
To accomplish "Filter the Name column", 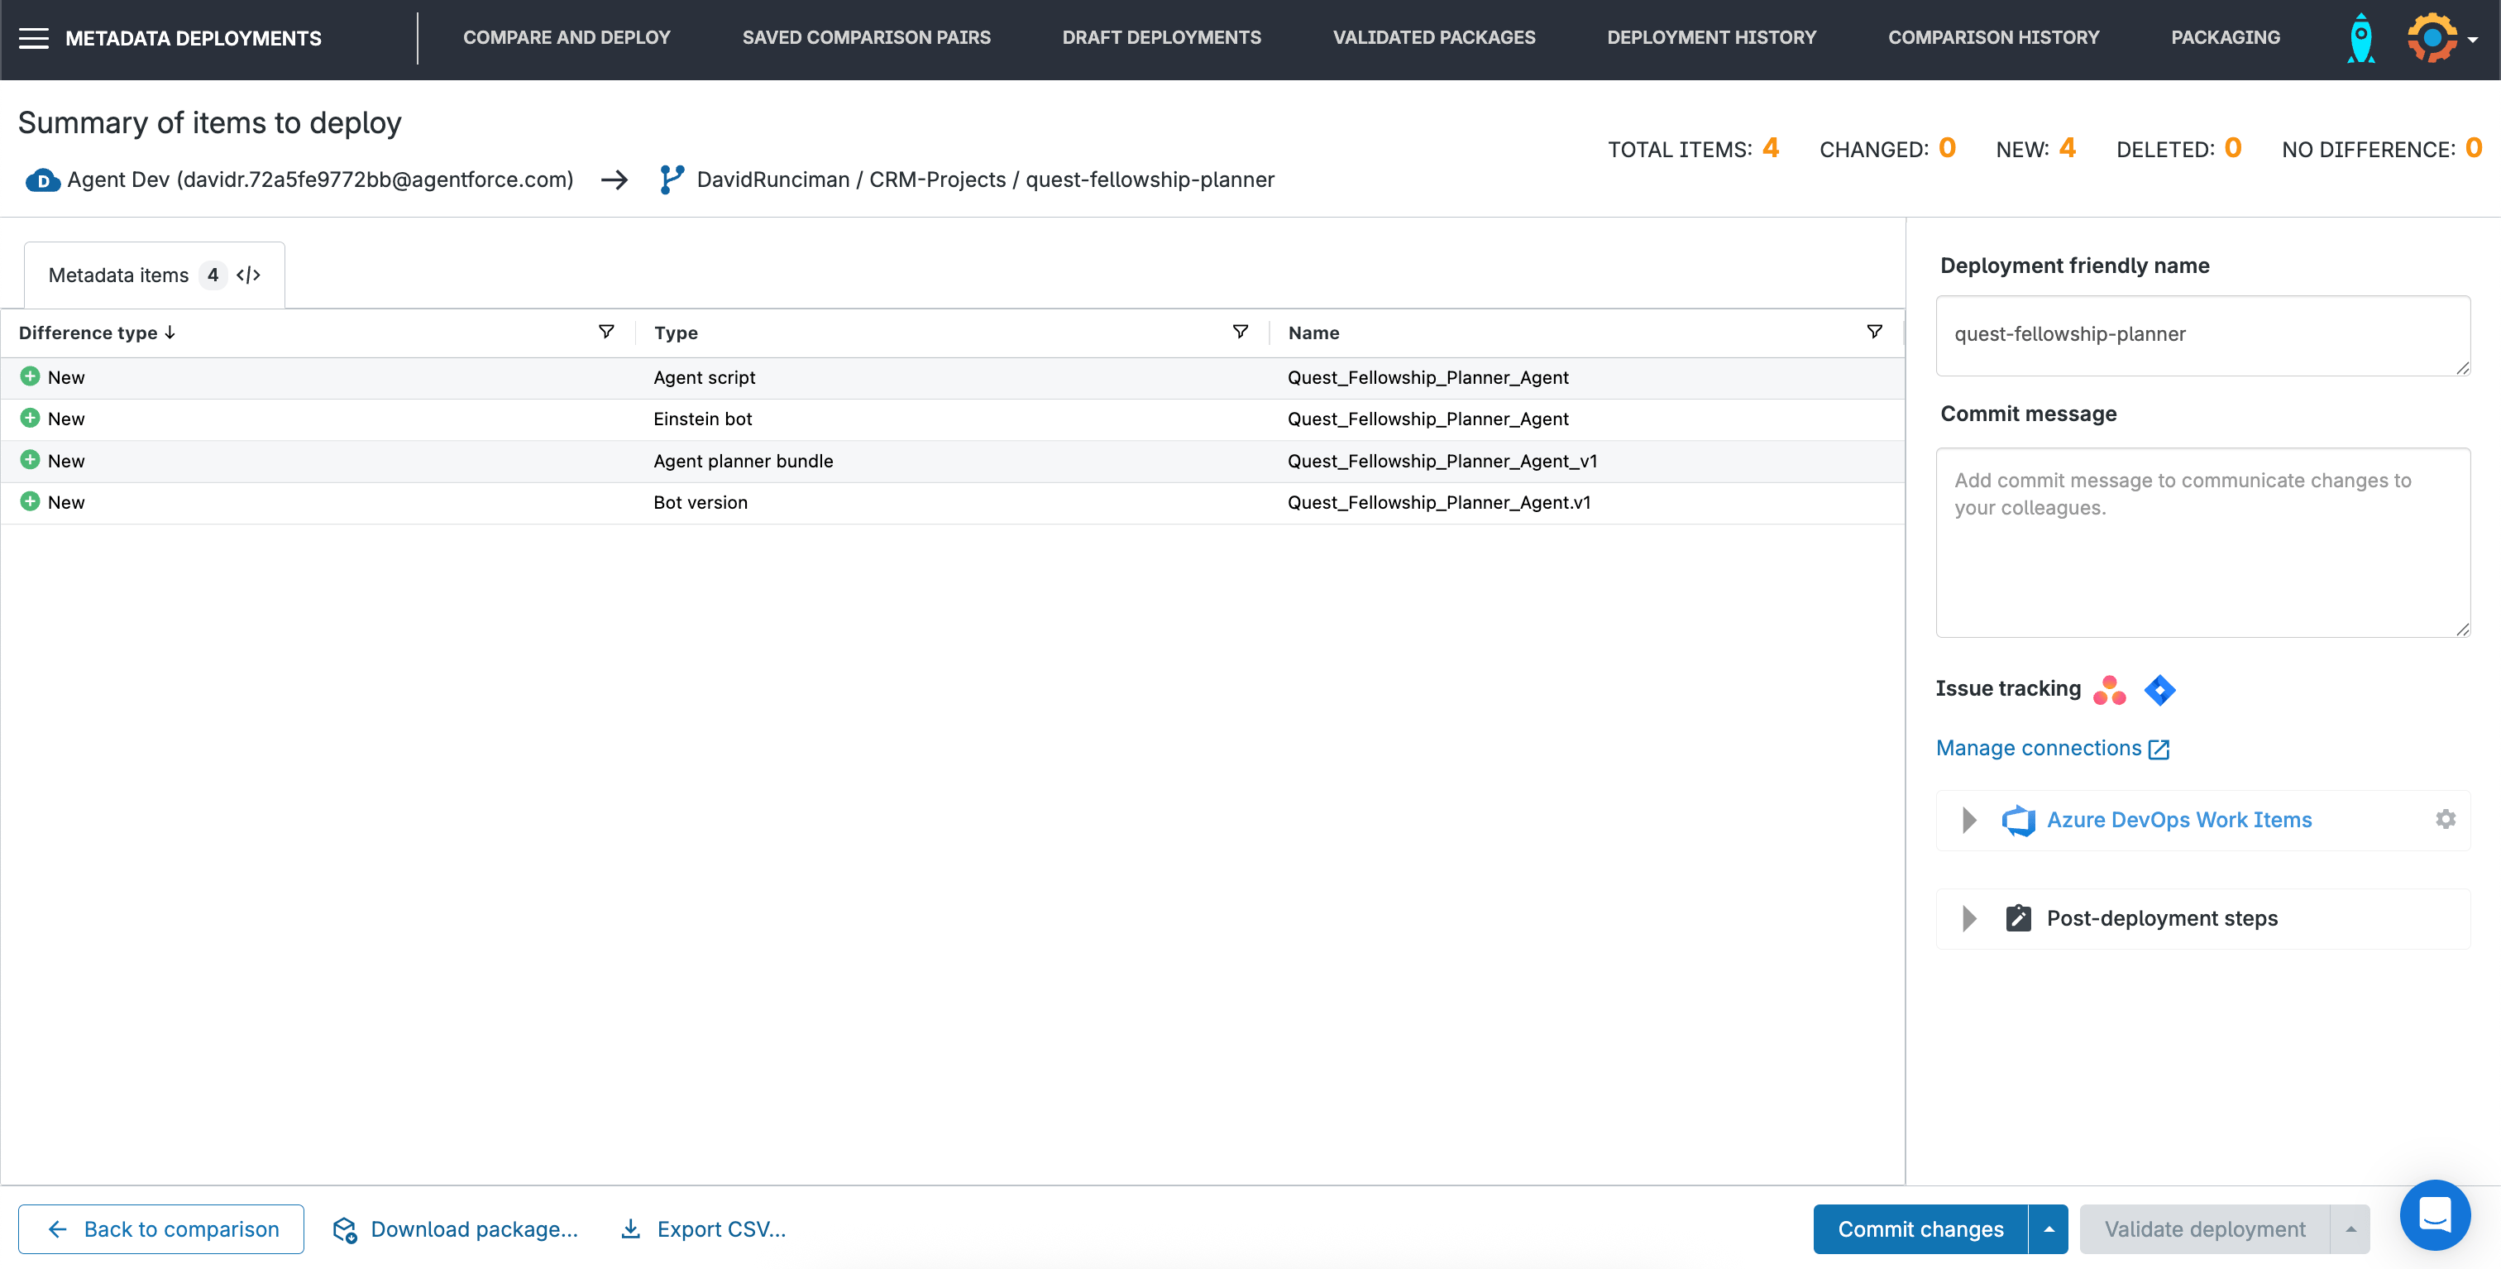I will point(1874,331).
